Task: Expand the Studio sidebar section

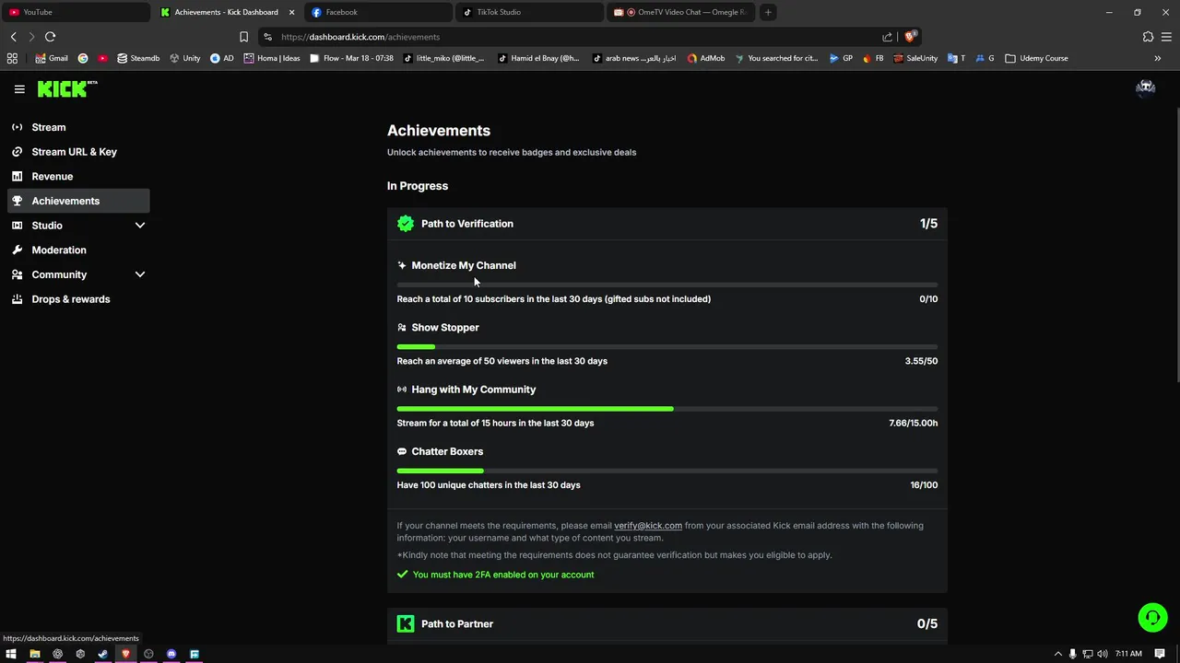Action: (x=140, y=226)
